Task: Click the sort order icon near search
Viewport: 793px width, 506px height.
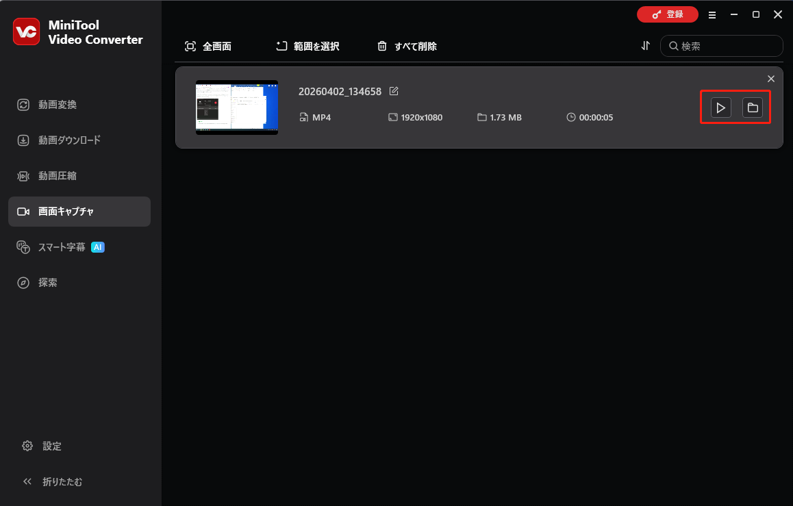Action: pos(644,46)
